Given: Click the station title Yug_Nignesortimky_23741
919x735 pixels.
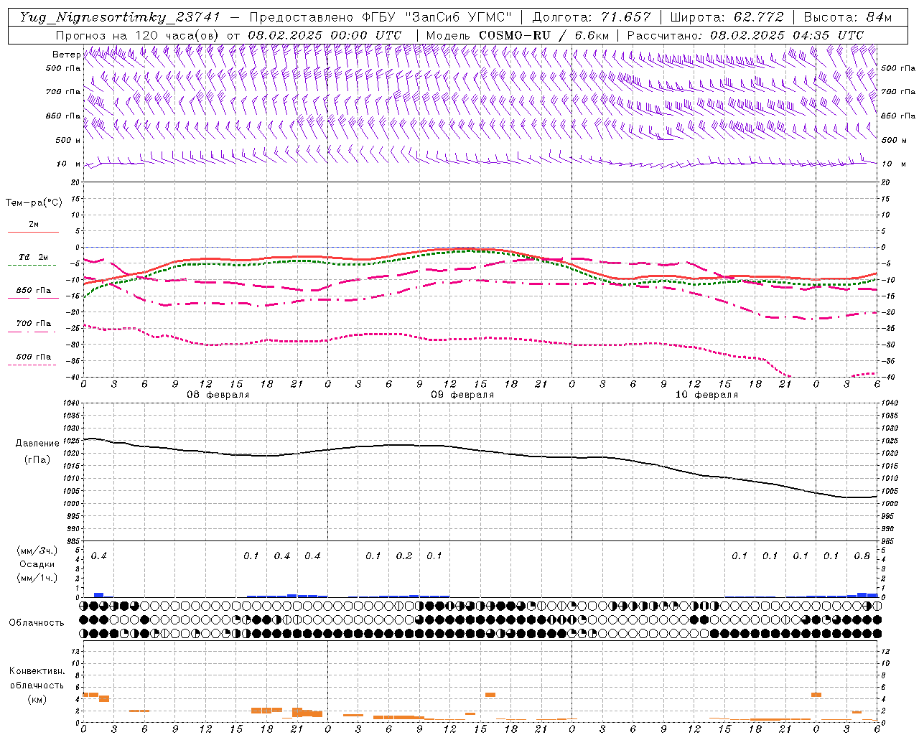Looking at the screenshot, I should (119, 17).
